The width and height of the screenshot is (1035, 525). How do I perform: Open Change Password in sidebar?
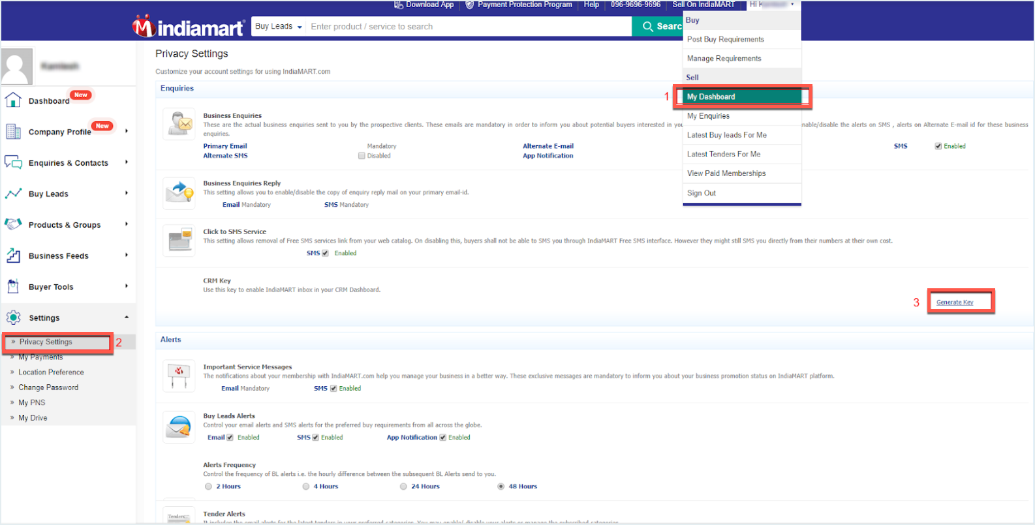click(x=48, y=387)
